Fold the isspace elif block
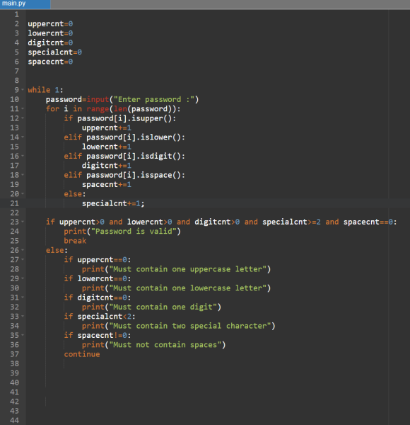410x425 pixels. pyautogui.click(x=23, y=175)
